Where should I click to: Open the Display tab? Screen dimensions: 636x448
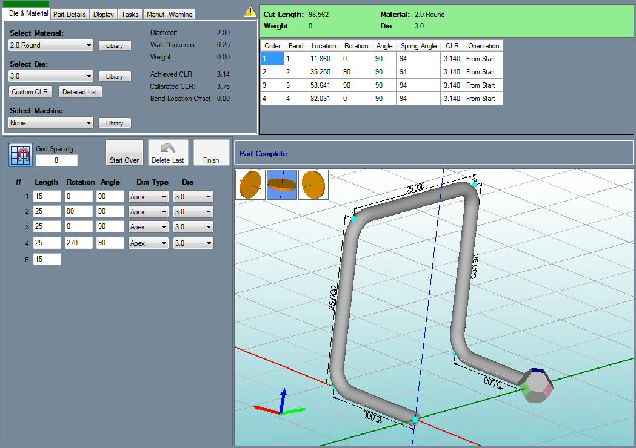pyautogui.click(x=104, y=14)
